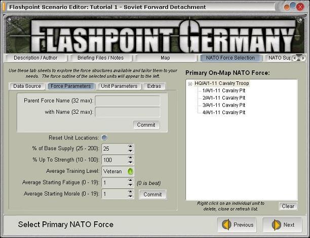Select HQ/A/1-11 Cavalry Troop in tree

222,83
